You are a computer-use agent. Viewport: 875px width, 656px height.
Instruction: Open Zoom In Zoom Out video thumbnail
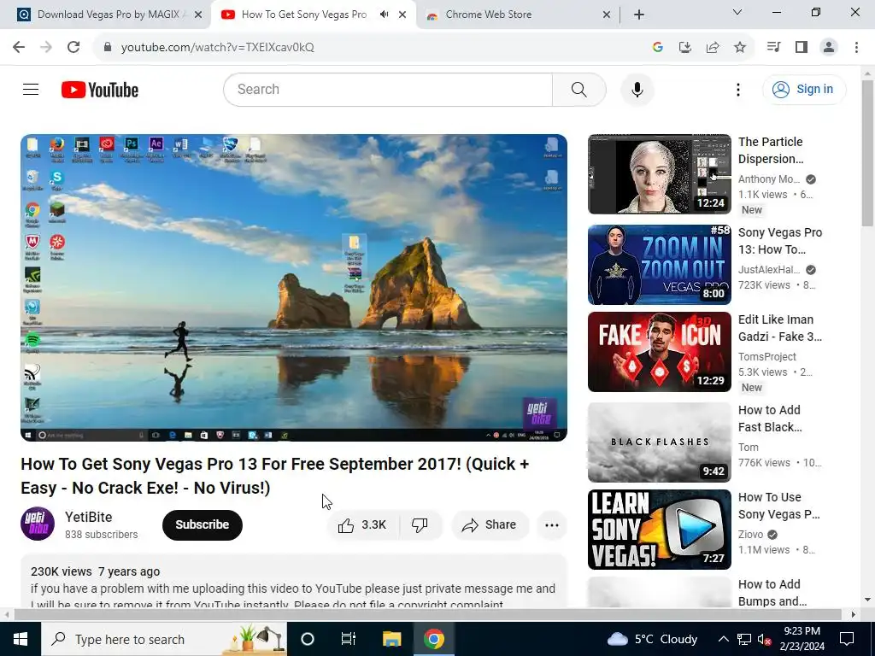click(x=659, y=265)
